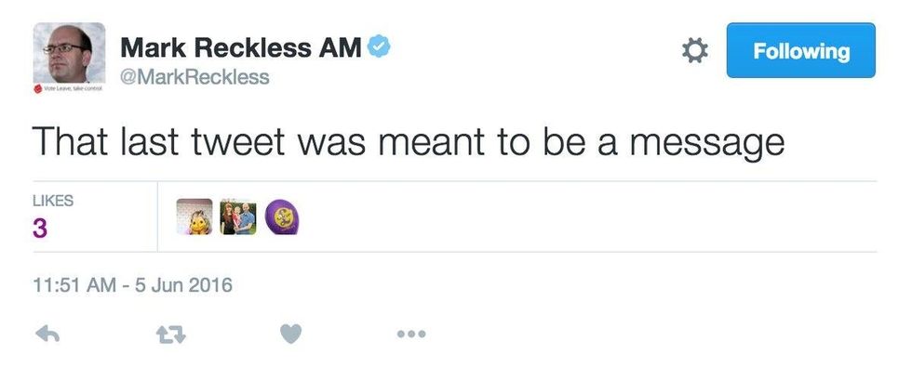Click the red Vote Leave logo
The width and height of the screenshot is (912, 367).
(38, 89)
